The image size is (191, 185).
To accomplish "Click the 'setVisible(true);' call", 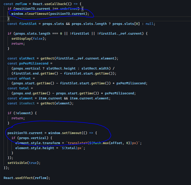I will pyautogui.click(x=24, y=163).
